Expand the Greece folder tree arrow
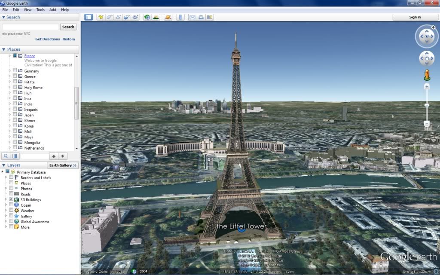Screen dimensions: 440x275 click(x=9, y=76)
